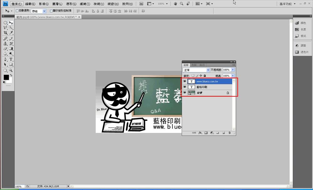Screen dimensions: 313x190
Task: Open the Arrange Documents dropdown
Action: click(199, 4)
